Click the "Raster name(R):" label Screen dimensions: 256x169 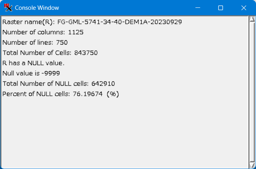point(29,22)
